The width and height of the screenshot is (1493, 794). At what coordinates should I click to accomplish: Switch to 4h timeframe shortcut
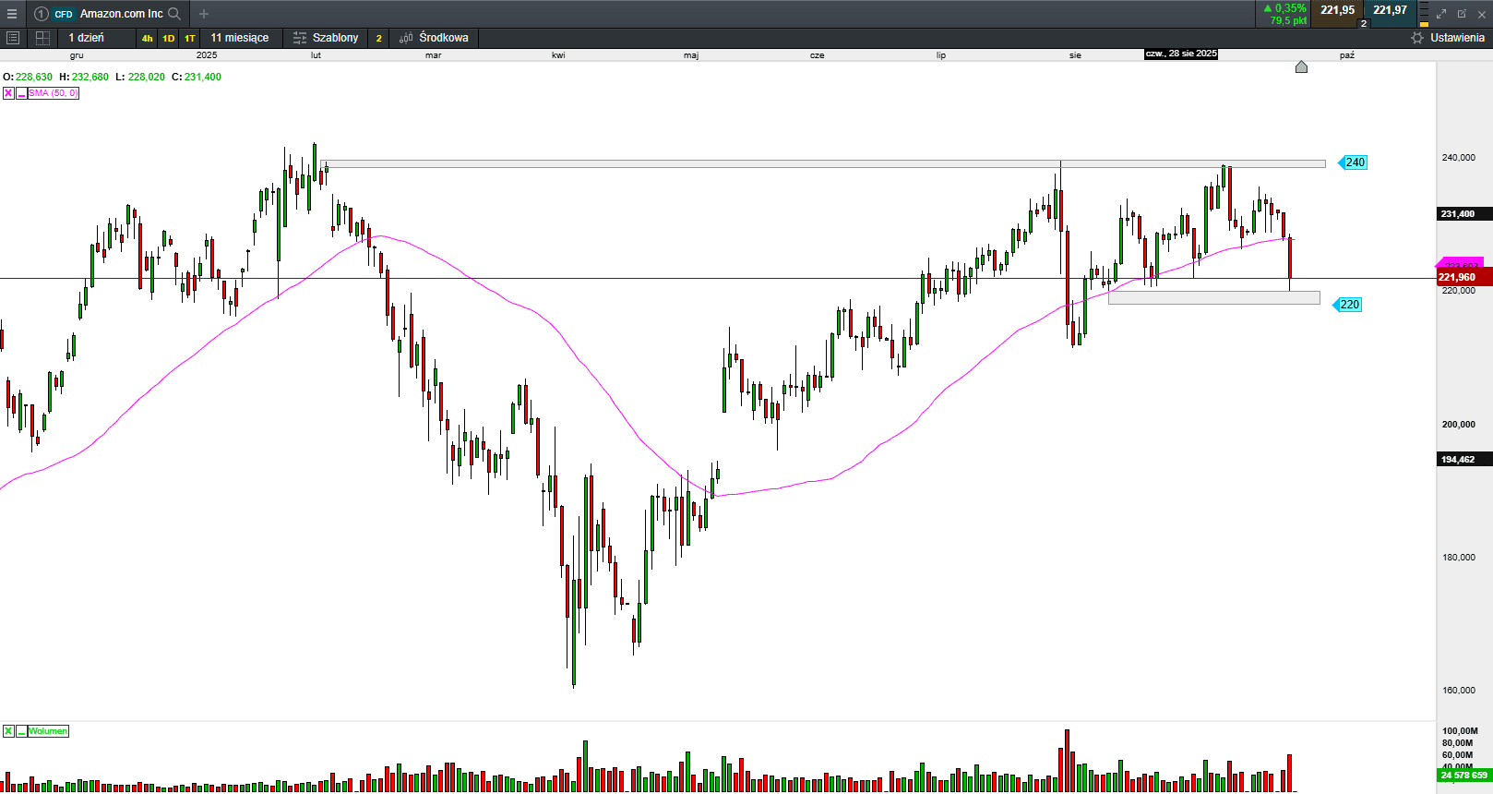click(147, 38)
